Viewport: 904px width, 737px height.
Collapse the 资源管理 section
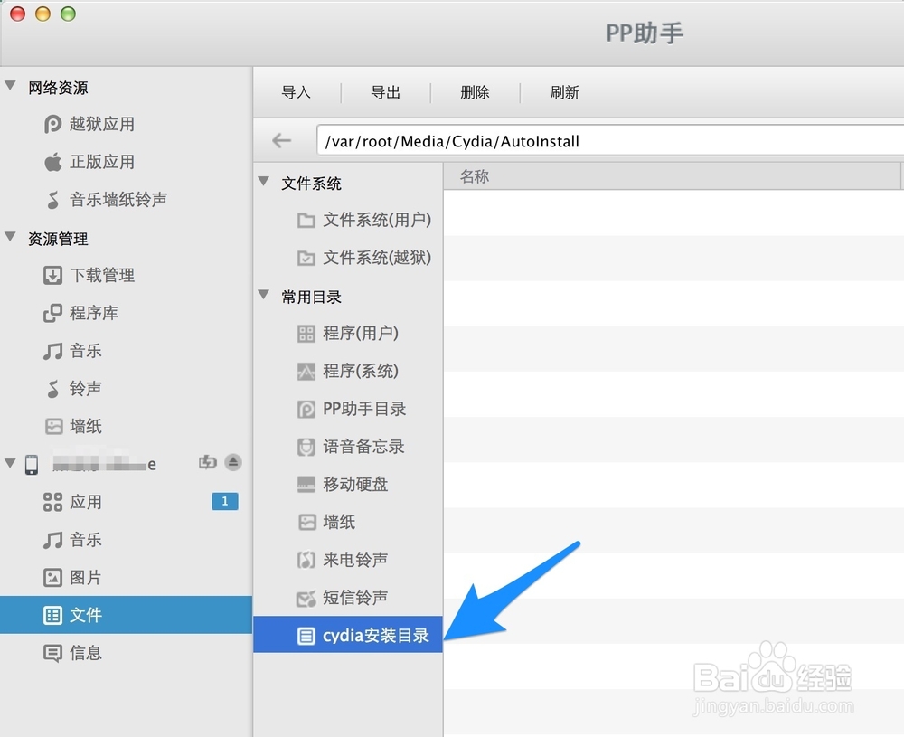[x=10, y=237]
